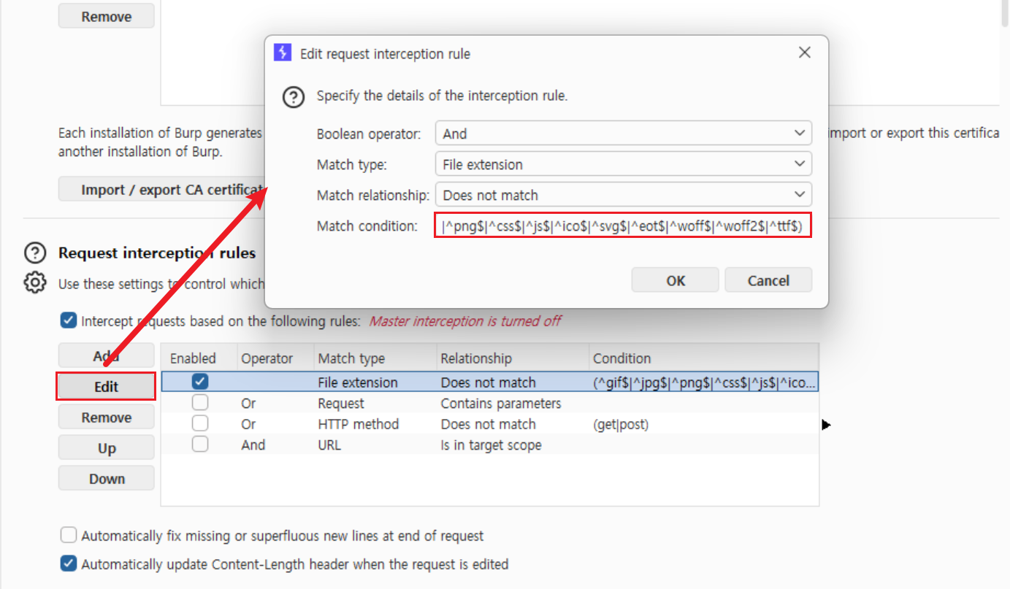Open the Match type dropdown in dialog
The height and width of the screenshot is (589, 1010).
[x=623, y=164]
